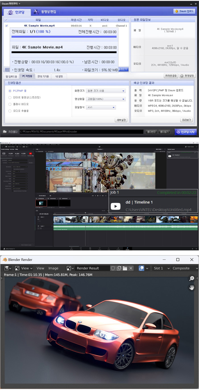Select the 내 설정 tab
Viewport: 199px width, 390px height.
(59, 76)
